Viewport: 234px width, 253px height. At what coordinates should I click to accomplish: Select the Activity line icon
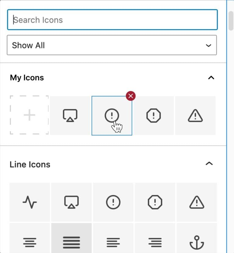click(30, 202)
